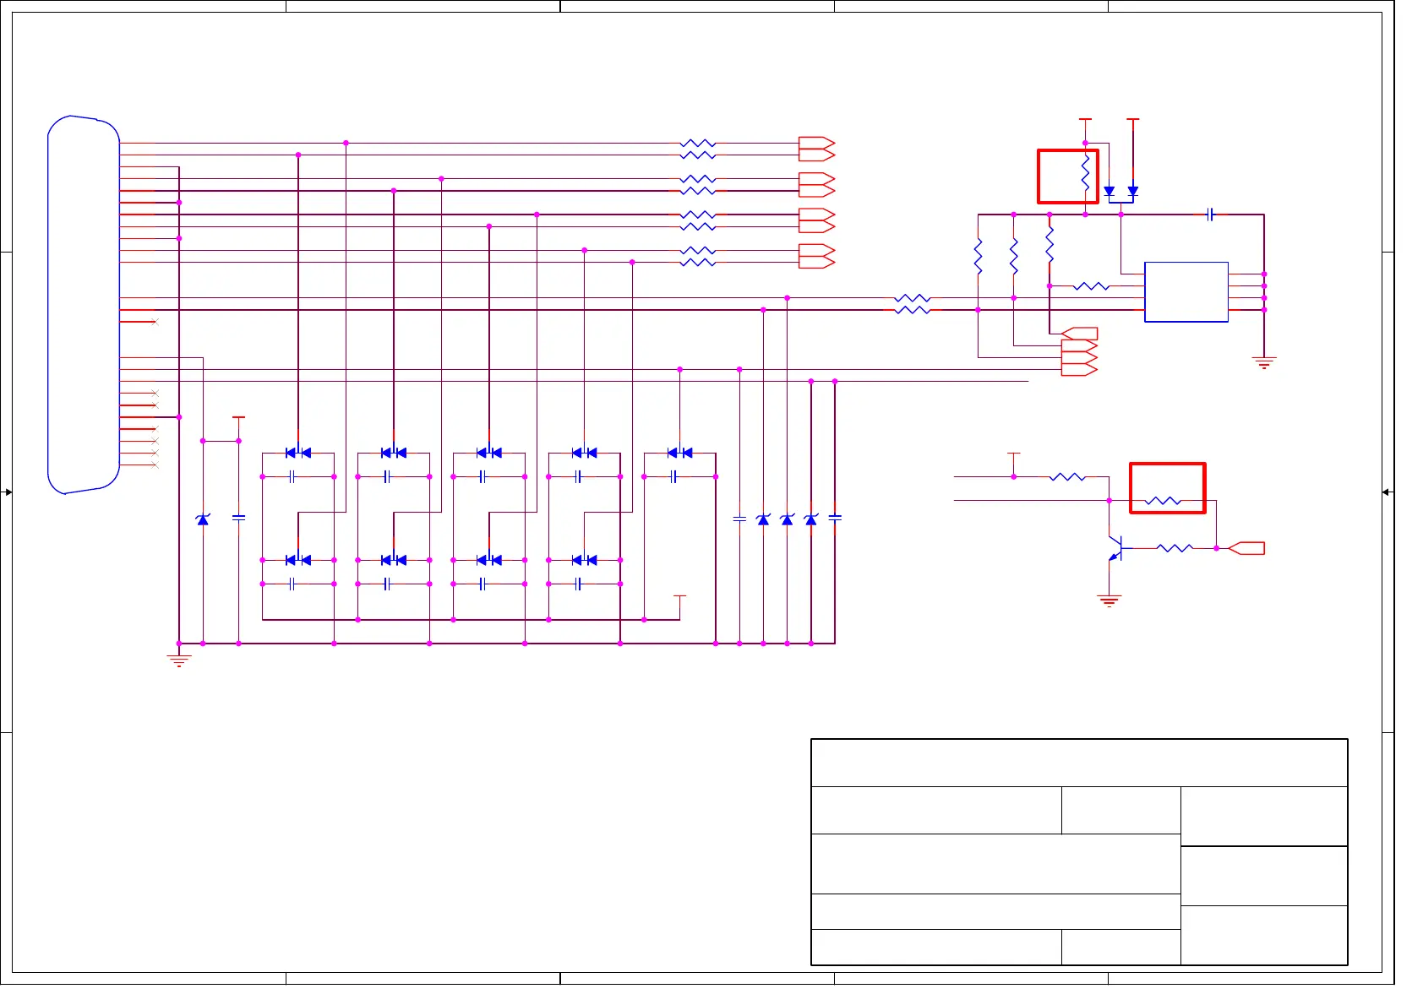Select the large blue connector outline symbol
The image size is (1423, 1005).
coord(83,304)
